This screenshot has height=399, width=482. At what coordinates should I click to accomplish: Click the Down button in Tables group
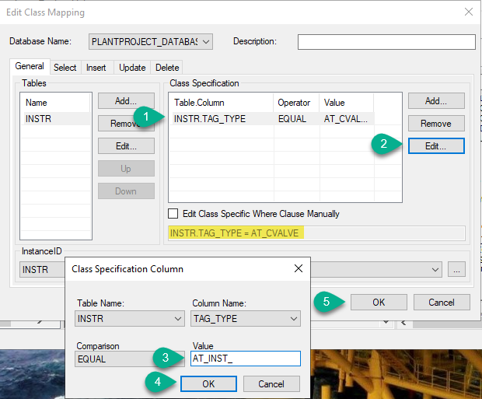(126, 191)
